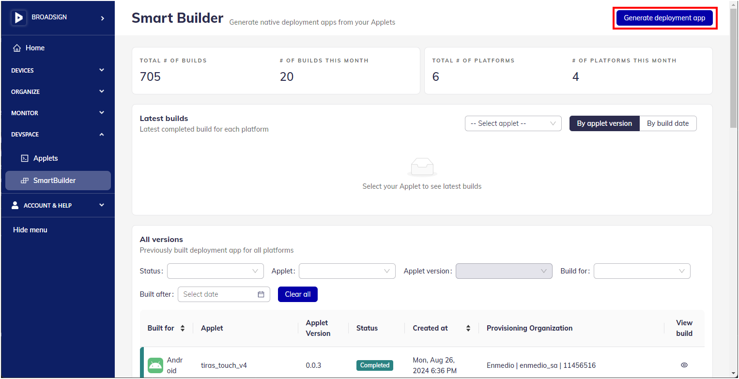Click the Applet Version column header

click(x=318, y=328)
